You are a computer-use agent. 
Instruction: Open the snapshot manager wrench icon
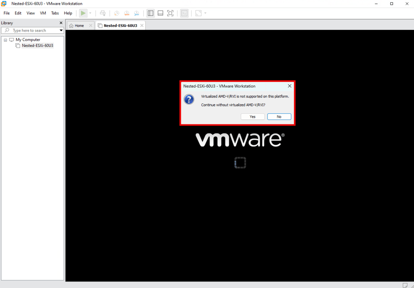point(137,13)
